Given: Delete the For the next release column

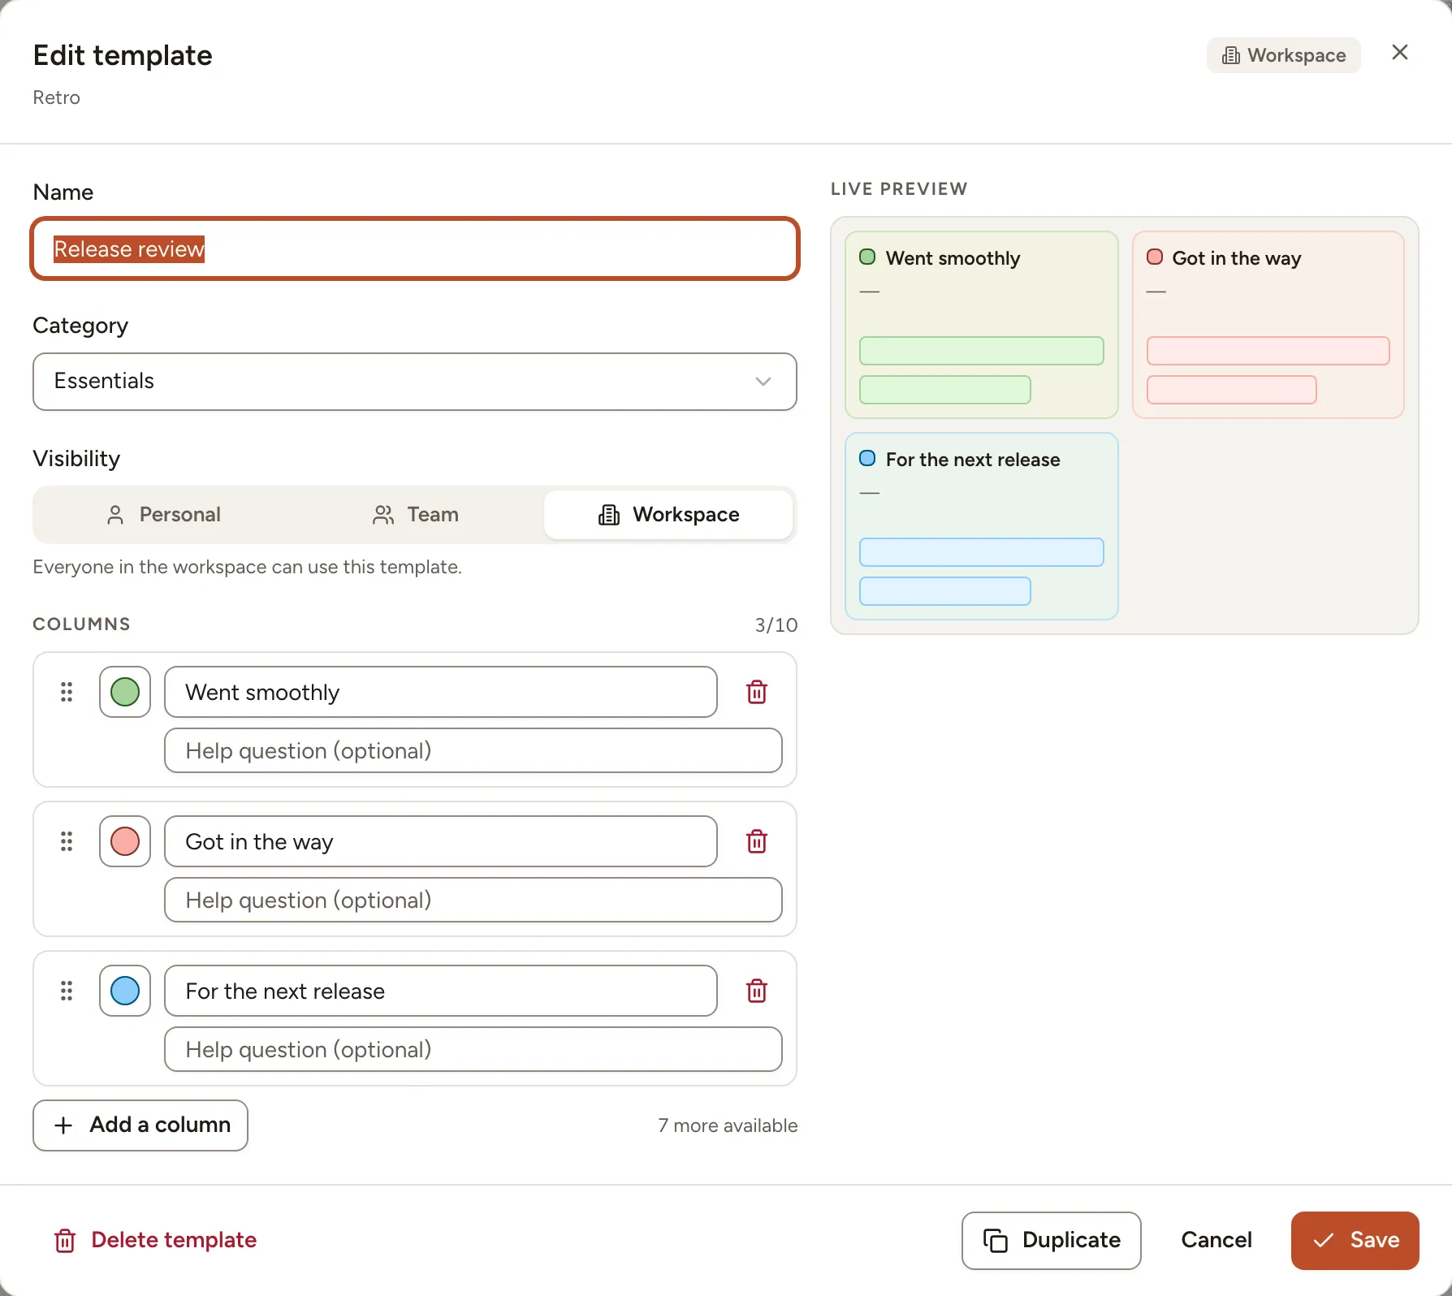Looking at the screenshot, I should coord(756,991).
